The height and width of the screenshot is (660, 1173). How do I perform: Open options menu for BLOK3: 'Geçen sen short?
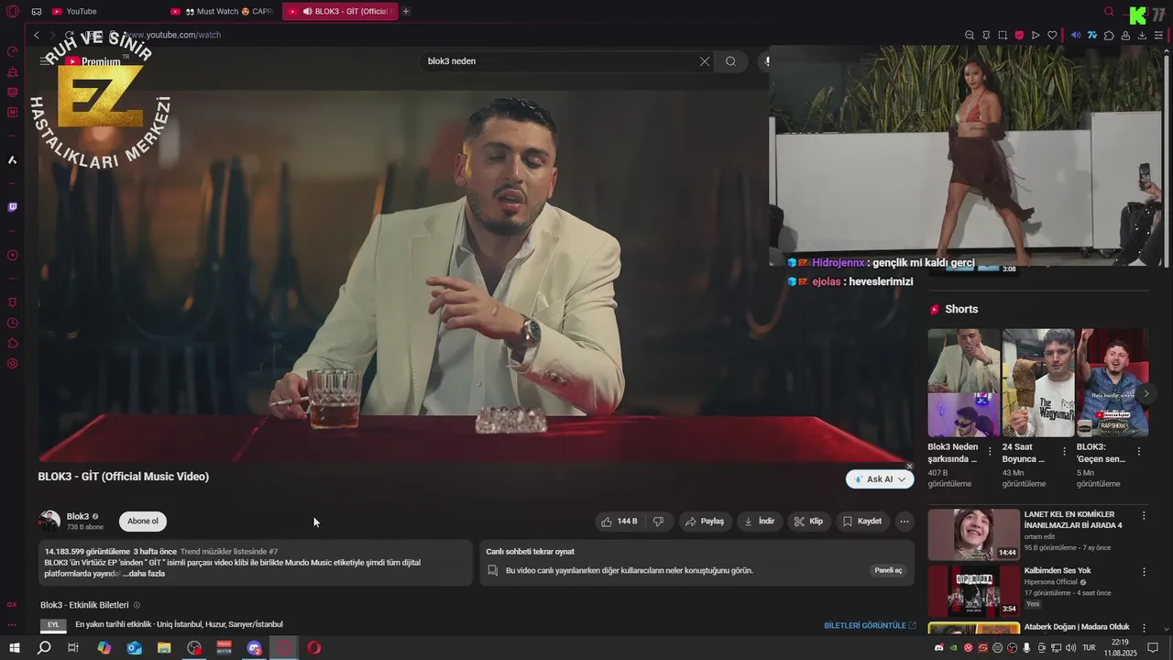[1139, 451]
